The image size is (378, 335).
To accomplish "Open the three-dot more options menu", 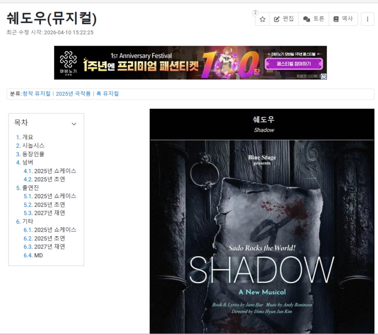I will click(x=368, y=19).
